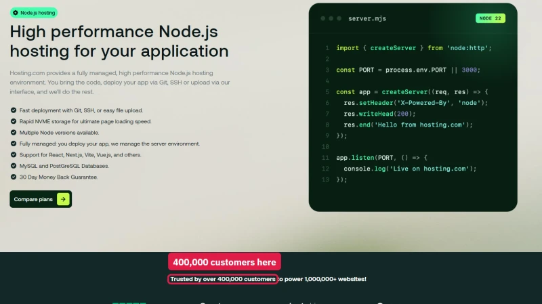Click check icon beside Rapid NVME storage
The height and width of the screenshot is (304, 542).
(14, 121)
